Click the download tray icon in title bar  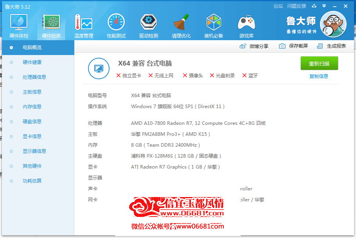click(x=314, y=6)
